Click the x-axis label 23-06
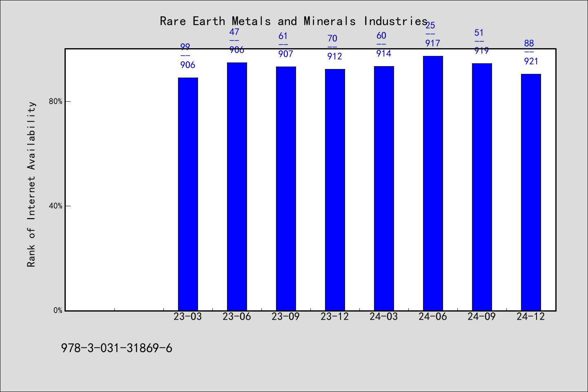The image size is (588, 392). point(237,316)
